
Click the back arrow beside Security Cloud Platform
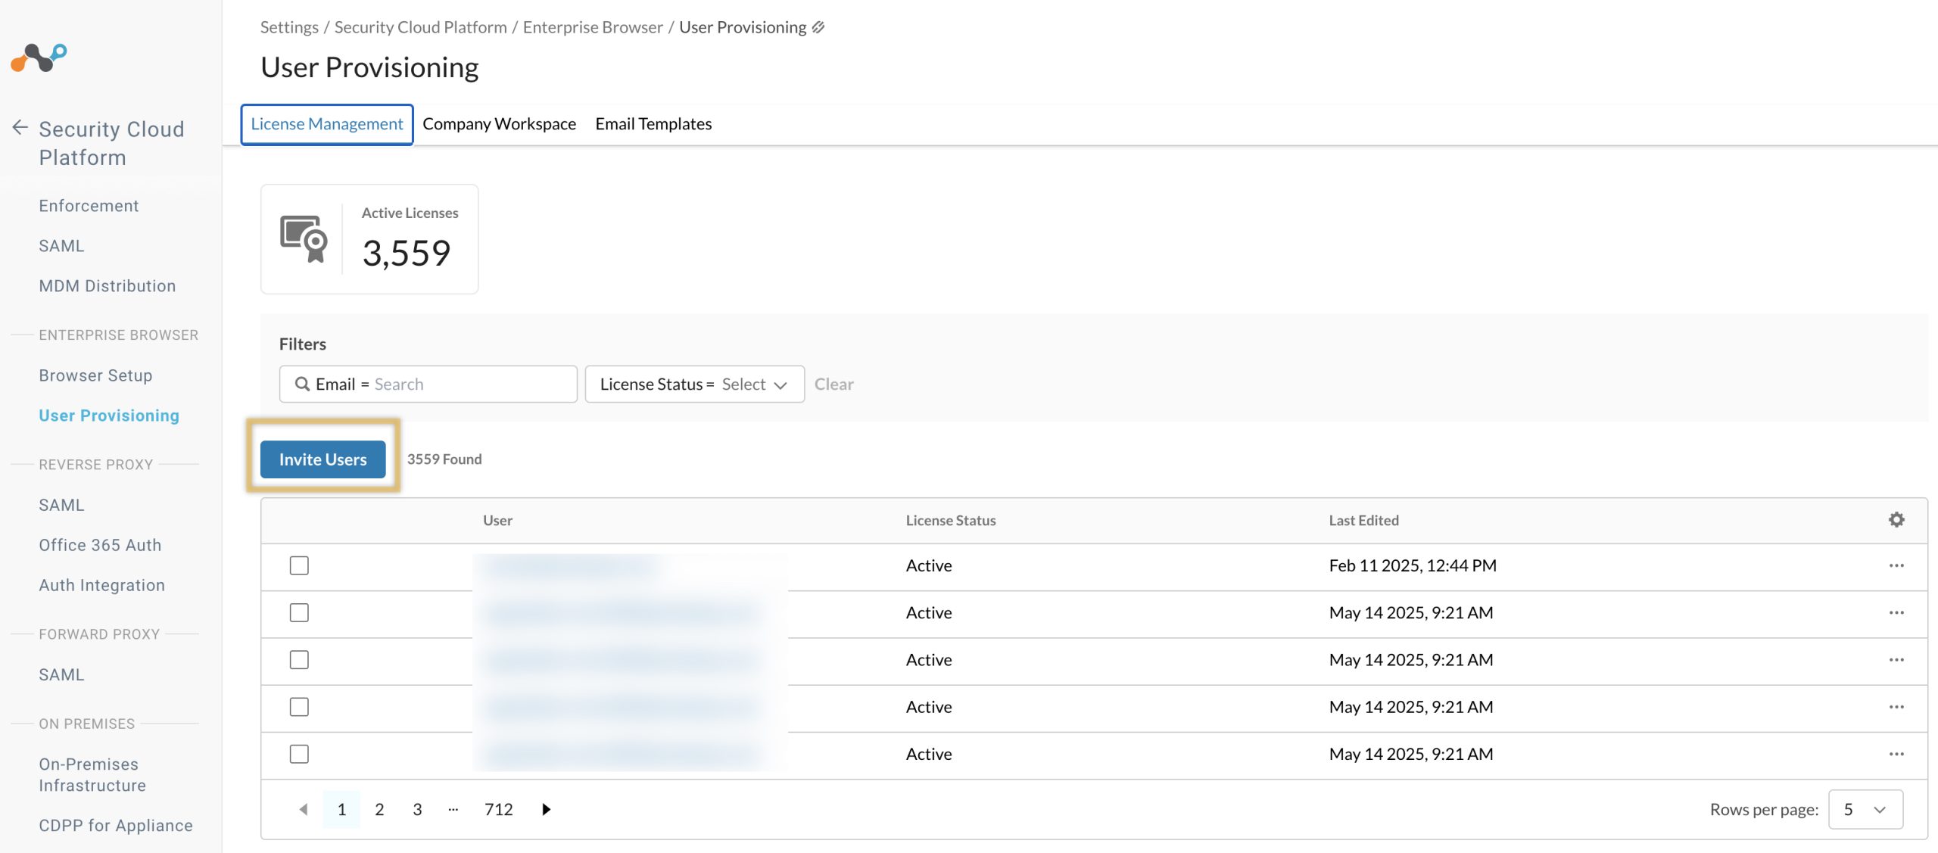(19, 128)
